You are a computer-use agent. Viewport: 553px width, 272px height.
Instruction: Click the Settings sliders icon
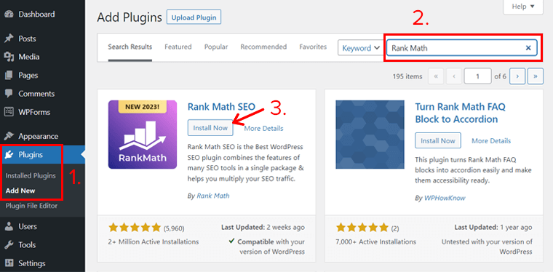pyautogui.click(x=9, y=263)
